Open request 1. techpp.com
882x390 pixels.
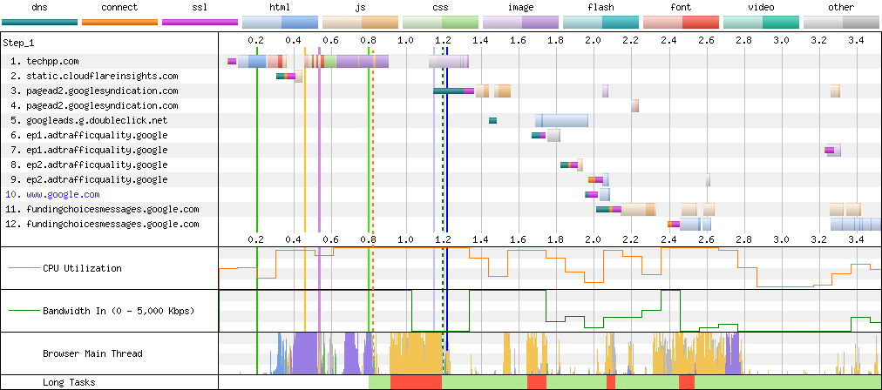pos(44,61)
